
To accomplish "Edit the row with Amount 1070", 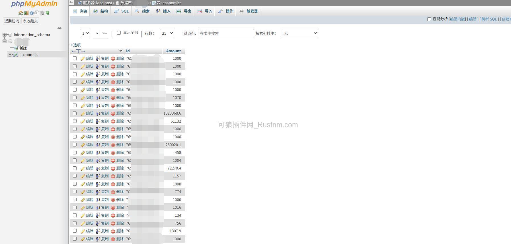I will (87, 98).
